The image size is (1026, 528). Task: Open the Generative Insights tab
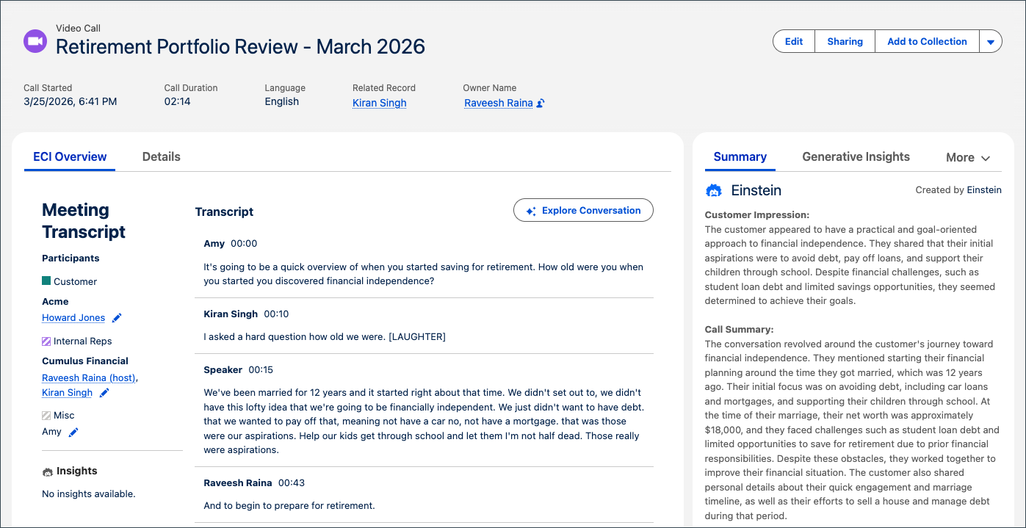point(856,156)
